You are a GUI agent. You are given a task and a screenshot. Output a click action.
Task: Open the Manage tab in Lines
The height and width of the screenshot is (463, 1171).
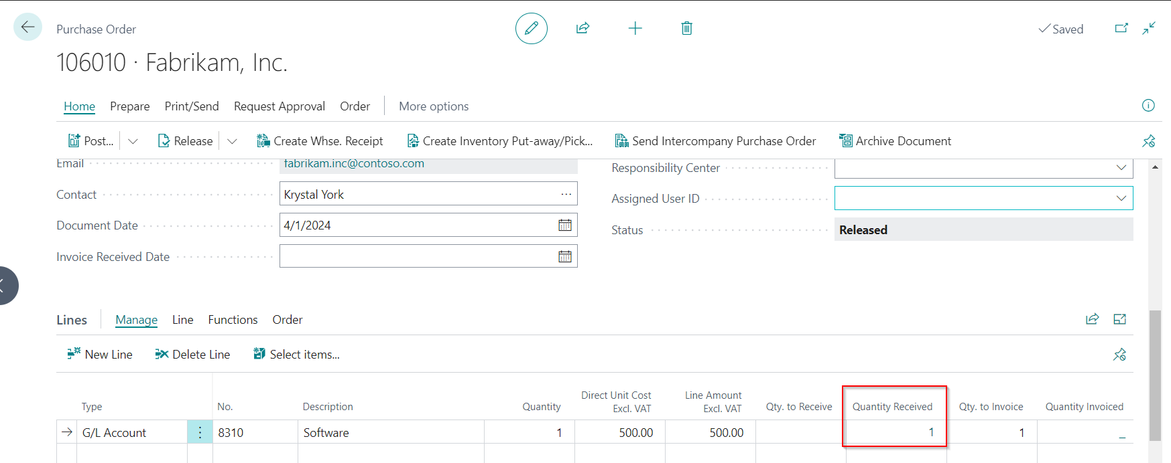(137, 320)
